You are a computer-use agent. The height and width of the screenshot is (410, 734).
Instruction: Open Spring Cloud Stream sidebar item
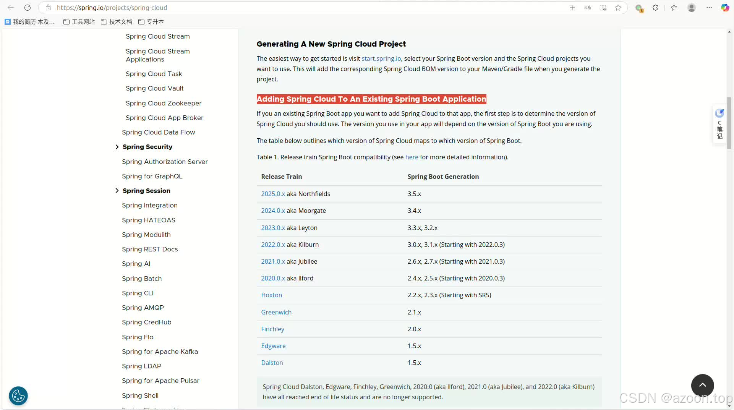157,36
